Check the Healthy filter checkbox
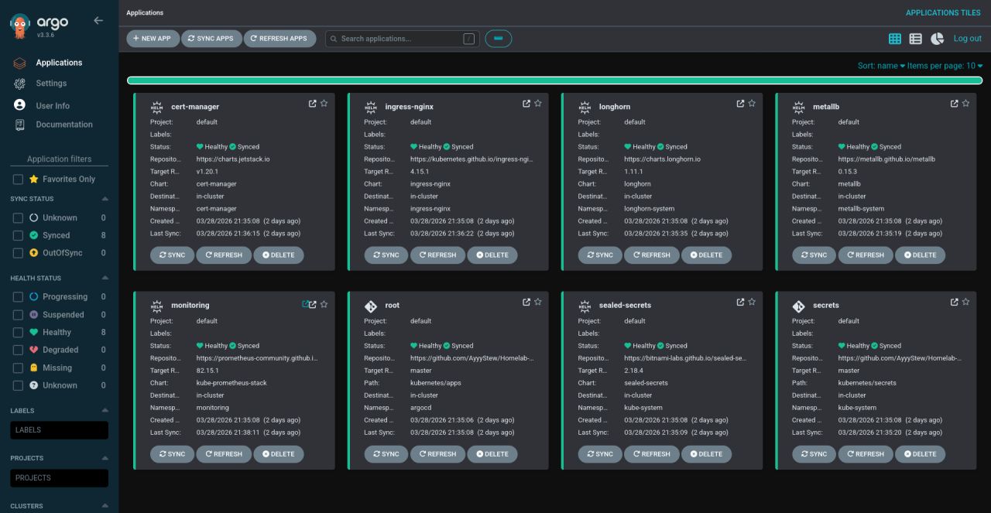The height and width of the screenshot is (513, 991). (18, 332)
